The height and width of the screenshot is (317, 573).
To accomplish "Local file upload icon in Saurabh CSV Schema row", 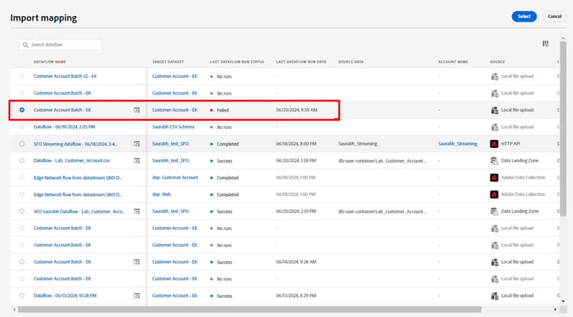I will 494,127.
